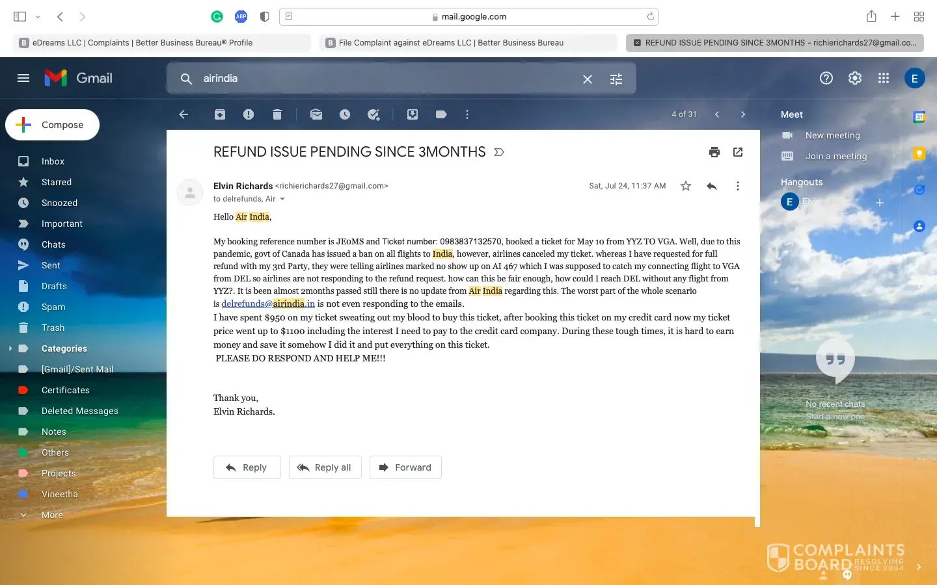Open the Safari Share menu
Viewport: 937px width, 585px height.
coord(871,17)
